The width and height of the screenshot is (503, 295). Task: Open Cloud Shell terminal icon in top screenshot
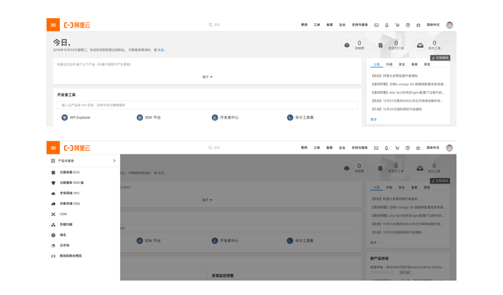coord(376,25)
